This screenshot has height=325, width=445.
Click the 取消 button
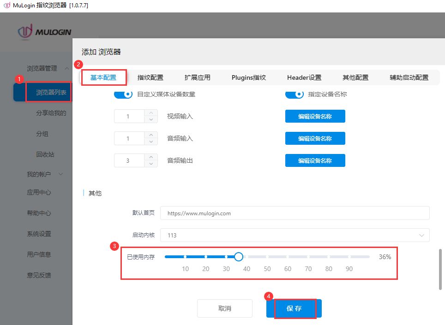[225, 308]
